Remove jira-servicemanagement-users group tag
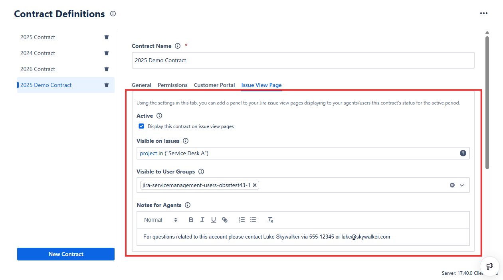Viewport: 503px width, 280px height. tap(255, 185)
